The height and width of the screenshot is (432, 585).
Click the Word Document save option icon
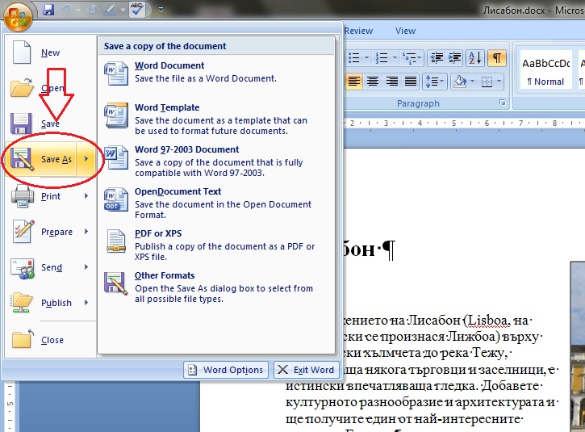click(x=116, y=73)
